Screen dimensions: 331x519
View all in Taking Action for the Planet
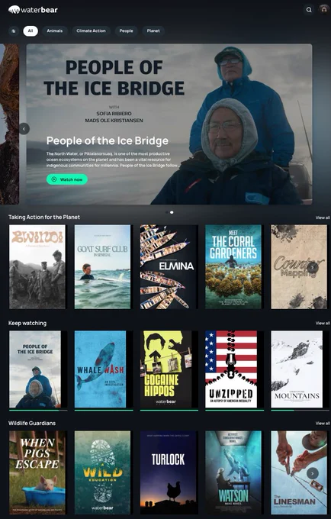pos(323,218)
